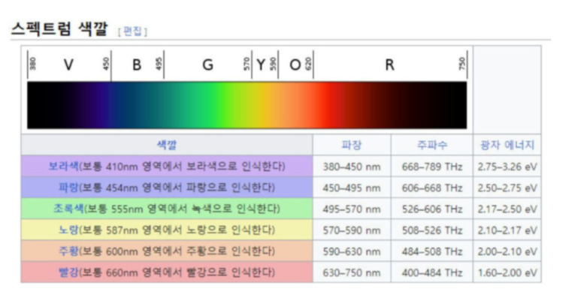Viewport: 581px width, 304px height.
Task: Select the 484–508 THz frequency cell
Action: tap(432, 251)
